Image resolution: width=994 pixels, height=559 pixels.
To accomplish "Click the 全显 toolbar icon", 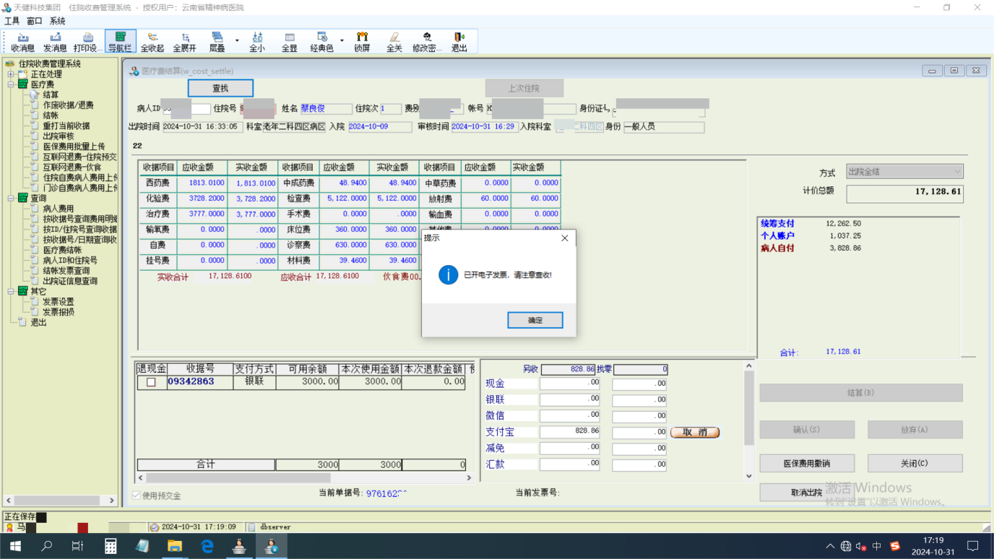I will tap(289, 42).
